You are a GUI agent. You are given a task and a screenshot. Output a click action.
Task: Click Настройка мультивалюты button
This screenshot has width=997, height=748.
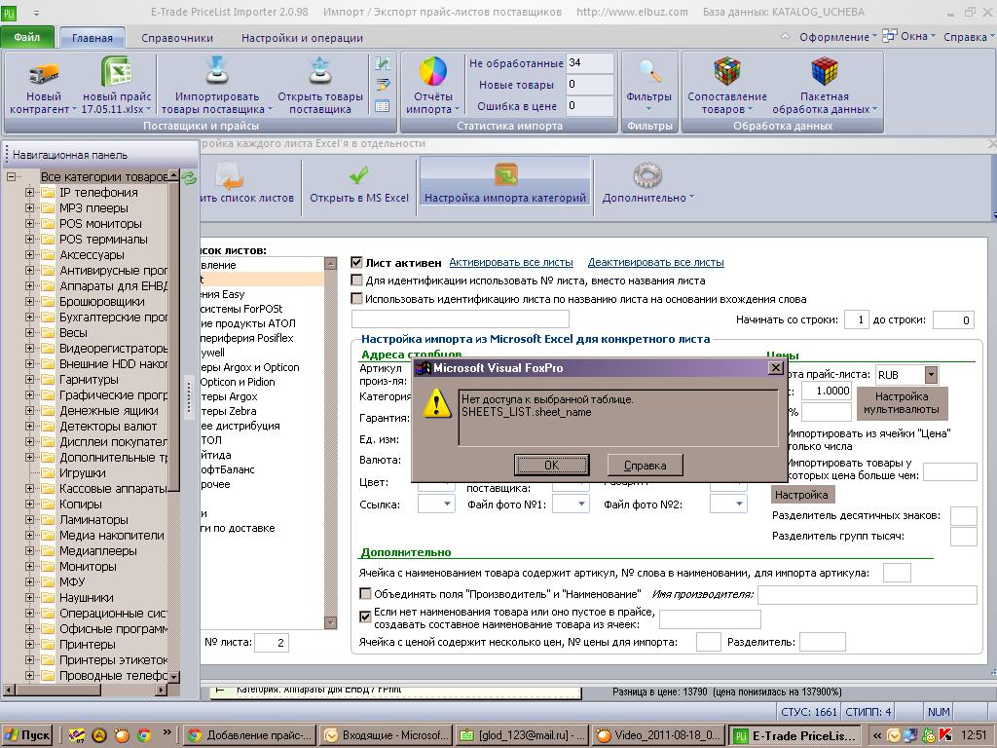901,402
